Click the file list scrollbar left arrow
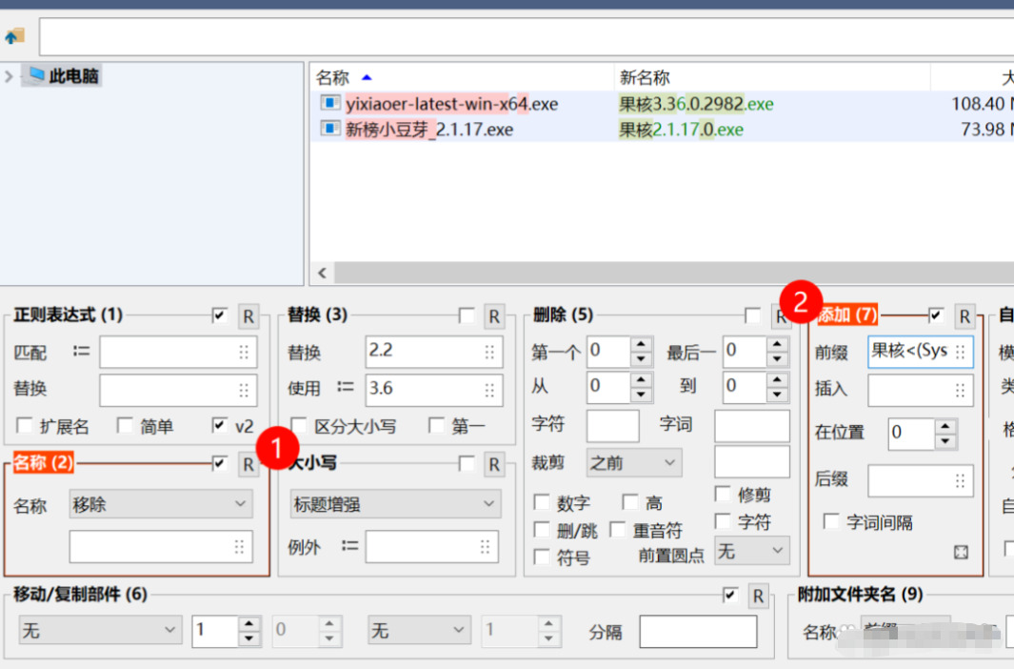1014x669 pixels. pos(322,274)
